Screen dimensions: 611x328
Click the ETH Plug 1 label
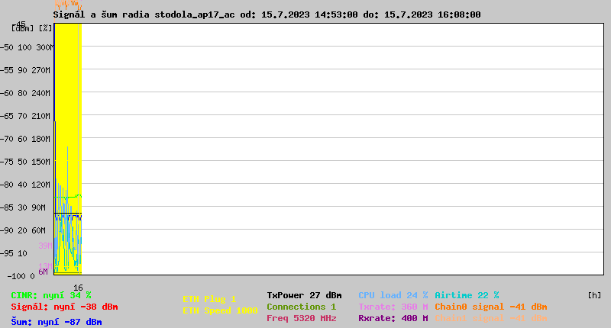point(209,299)
